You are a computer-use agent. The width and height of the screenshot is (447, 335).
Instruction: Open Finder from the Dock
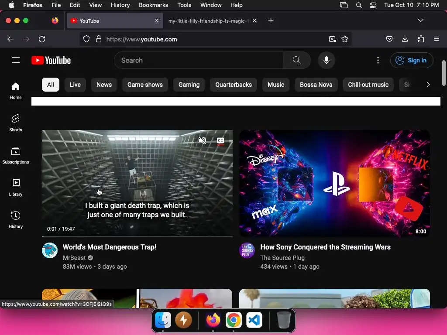(x=163, y=320)
